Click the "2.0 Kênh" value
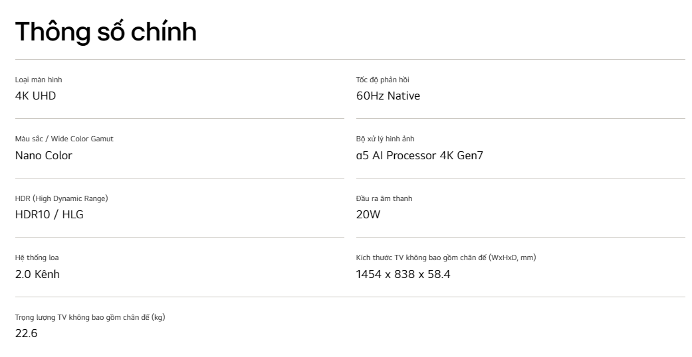 click(37, 273)
